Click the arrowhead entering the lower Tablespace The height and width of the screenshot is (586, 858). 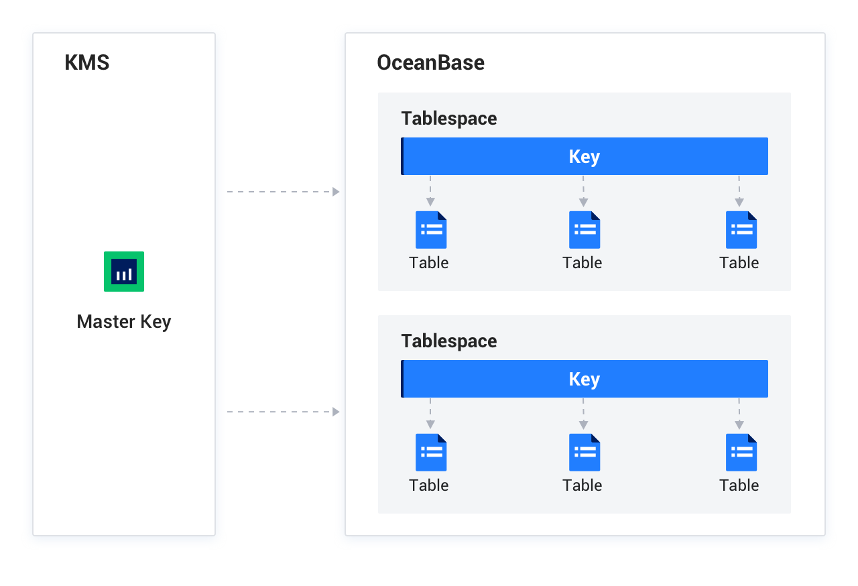click(x=335, y=412)
